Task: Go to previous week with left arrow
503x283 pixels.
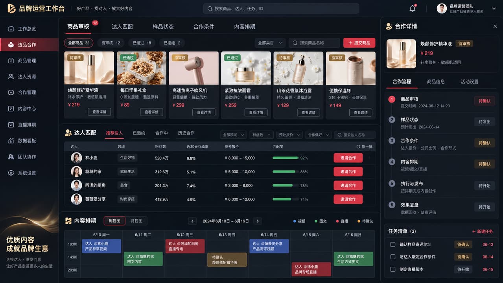Action: coord(192,221)
